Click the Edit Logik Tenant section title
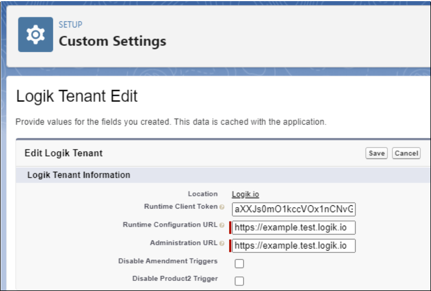 pyautogui.click(x=64, y=153)
